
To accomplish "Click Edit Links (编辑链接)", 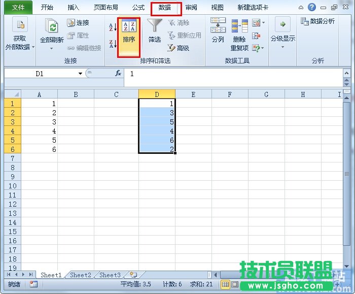I will point(84,48).
